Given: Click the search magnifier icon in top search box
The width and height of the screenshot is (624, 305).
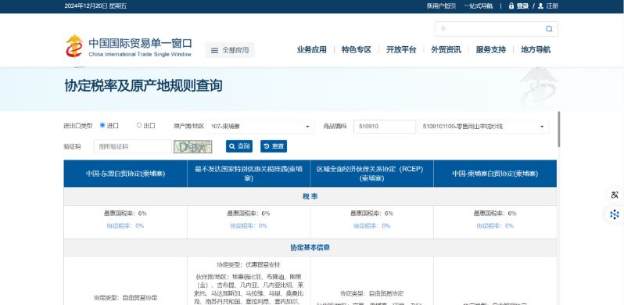Looking at the screenshot, I should pyautogui.click(x=549, y=29).
